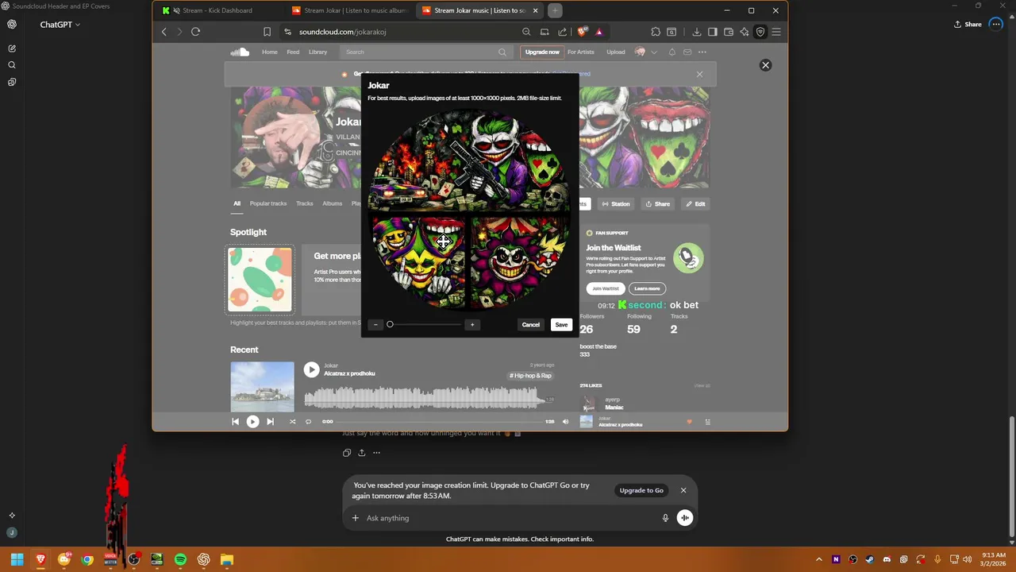Open Spotify from the taskbar
Image resolution: width=1016 pixels, height=572 pixels.
click(x=180, y=559)
